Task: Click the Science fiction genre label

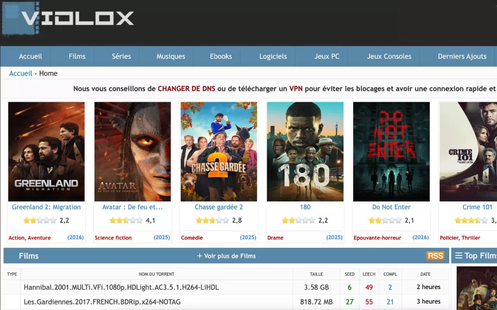Action: [x=113, y=238]
